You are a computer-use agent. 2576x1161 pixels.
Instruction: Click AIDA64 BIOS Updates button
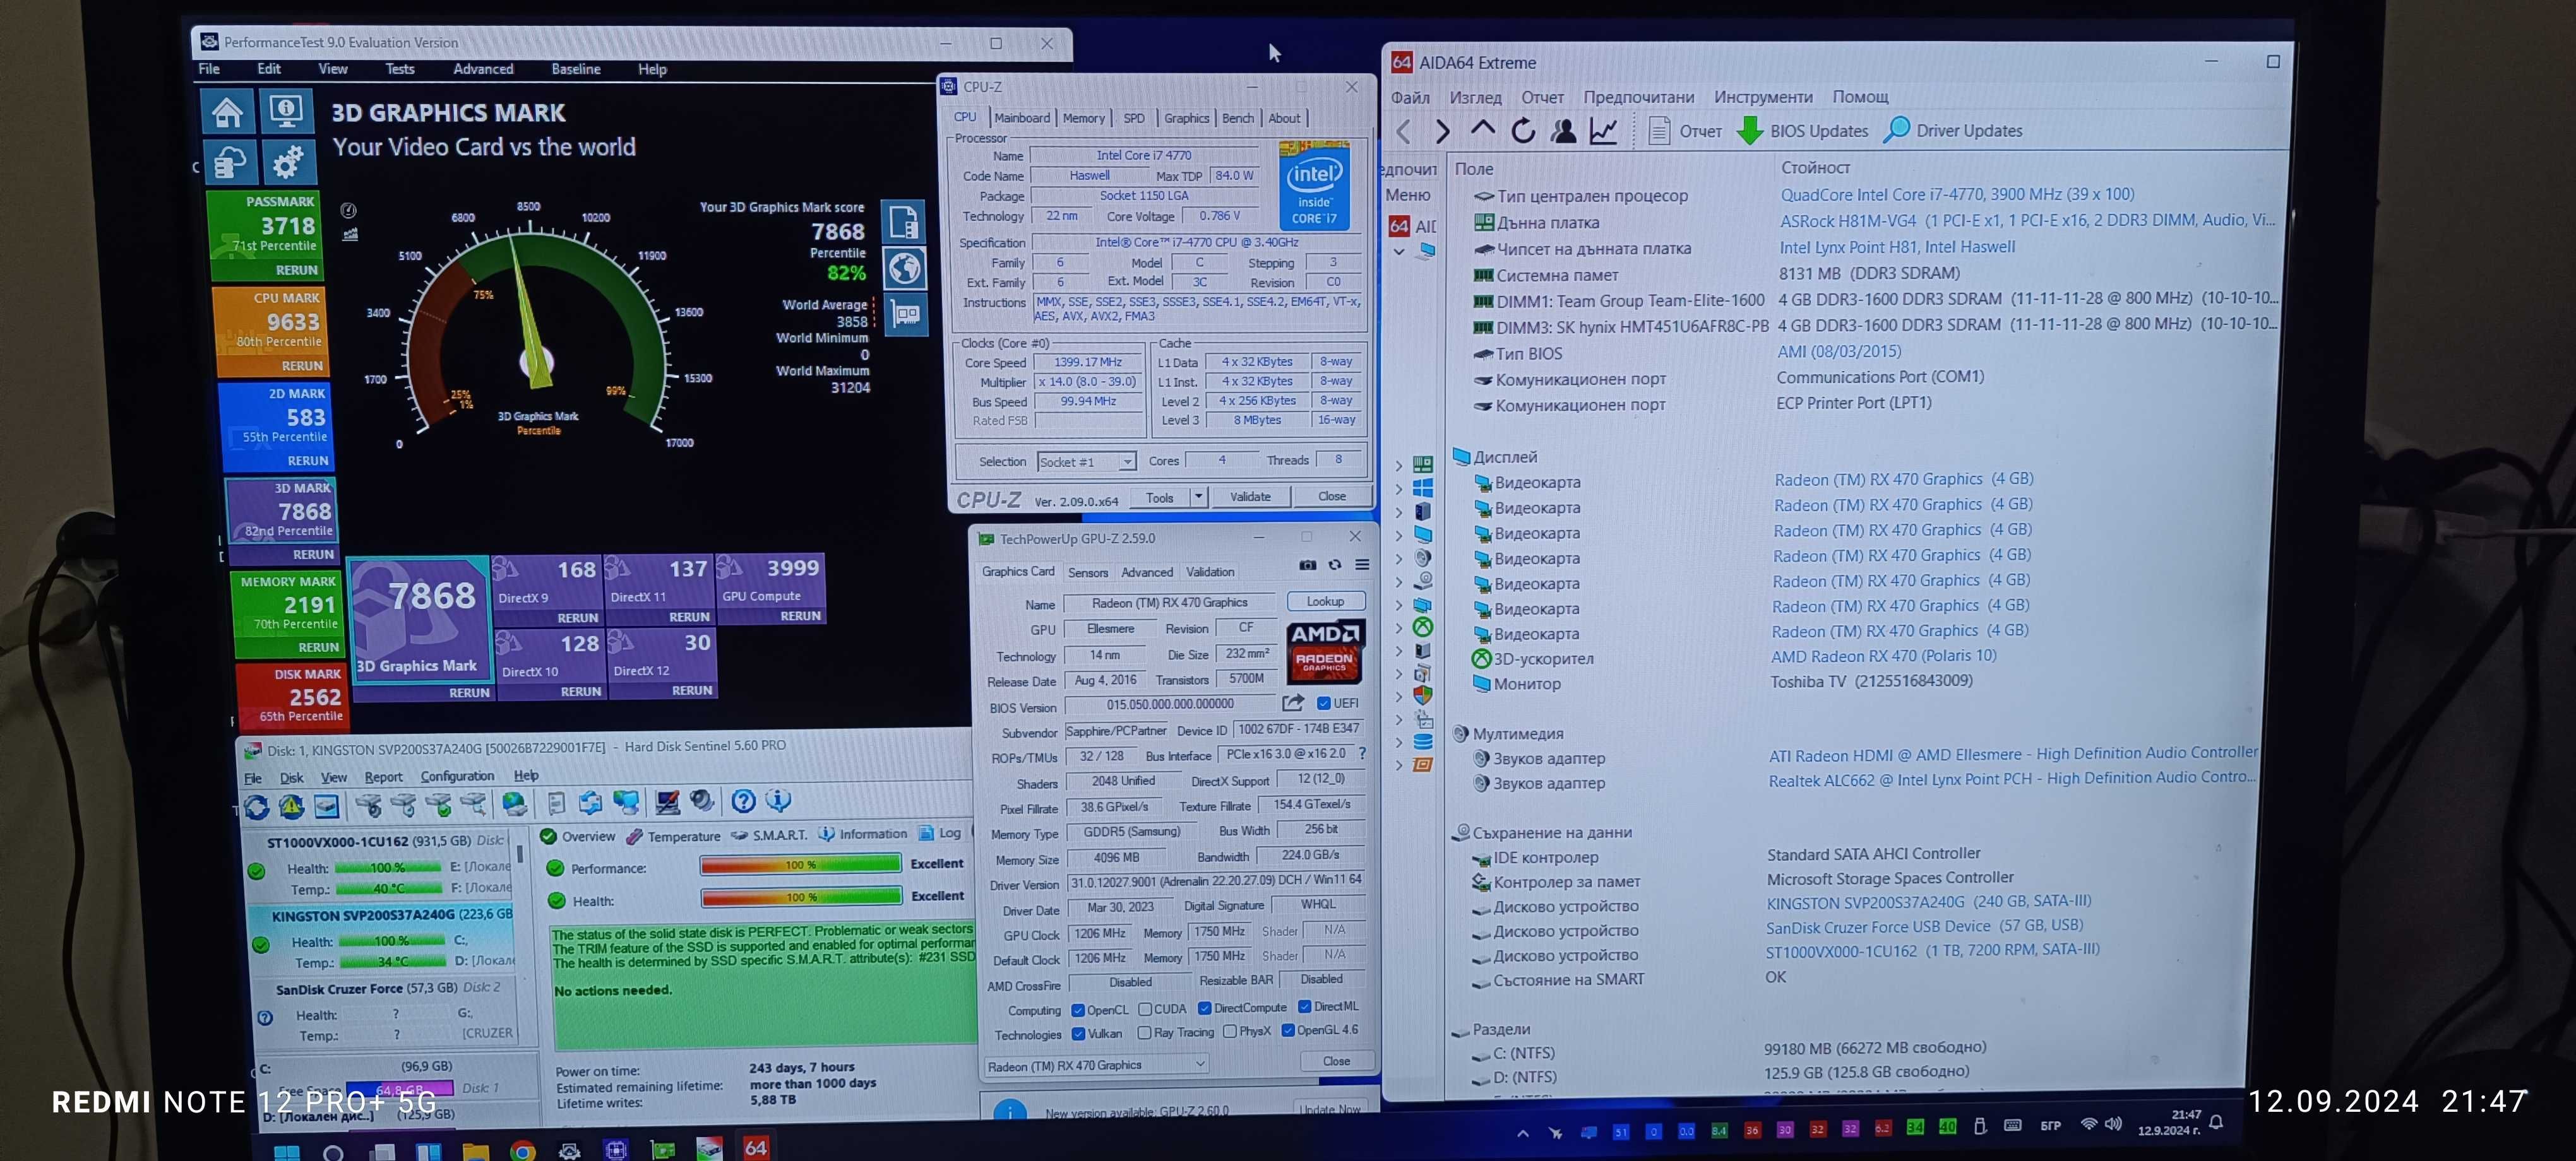(x=1802, y=131)
